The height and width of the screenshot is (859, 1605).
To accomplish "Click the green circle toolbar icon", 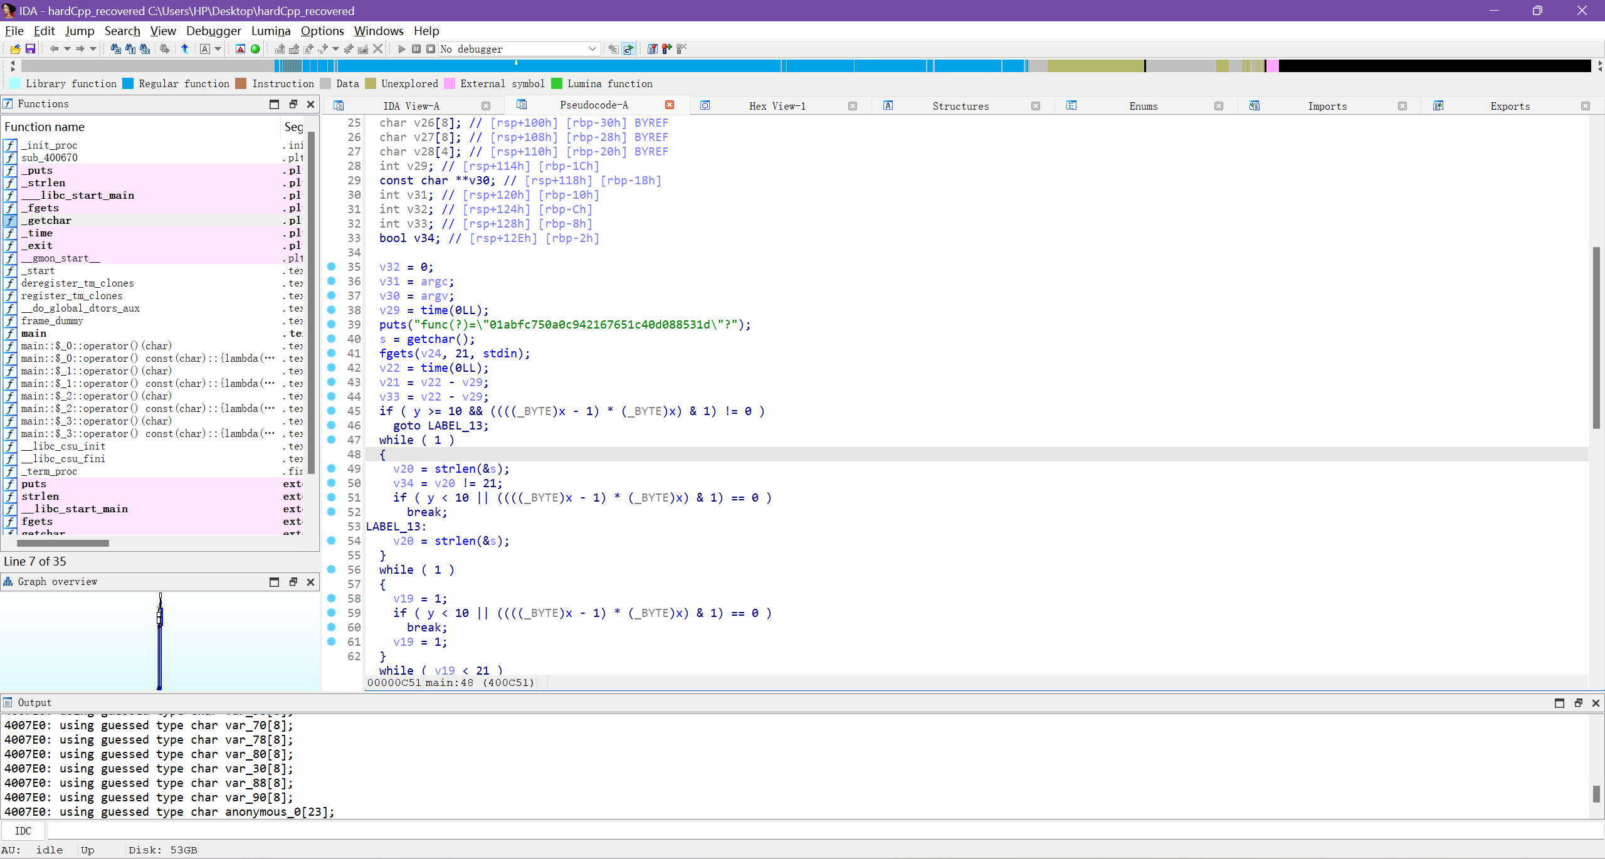I will click(x=255, y=49).
